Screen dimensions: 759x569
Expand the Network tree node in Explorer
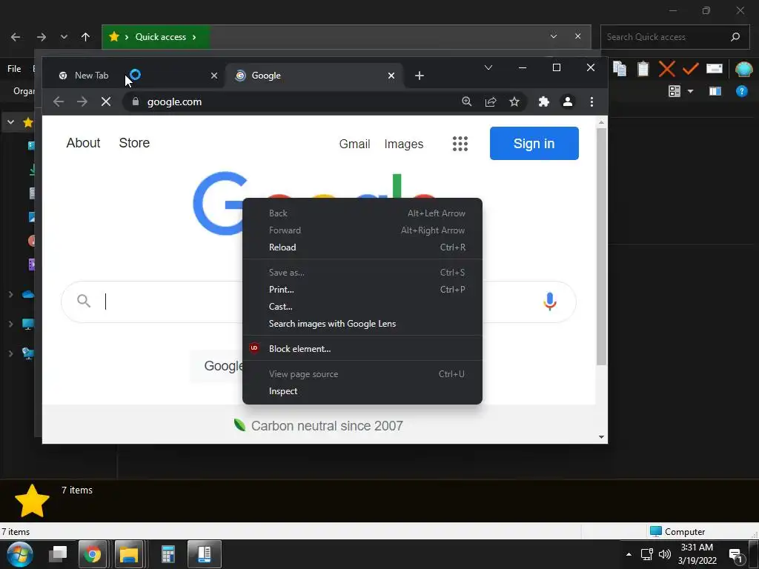click(x=10, y=353)
